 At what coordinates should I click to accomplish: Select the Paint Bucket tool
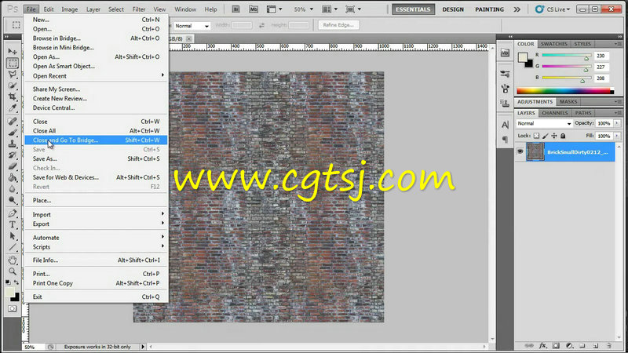tap(13, 177)
